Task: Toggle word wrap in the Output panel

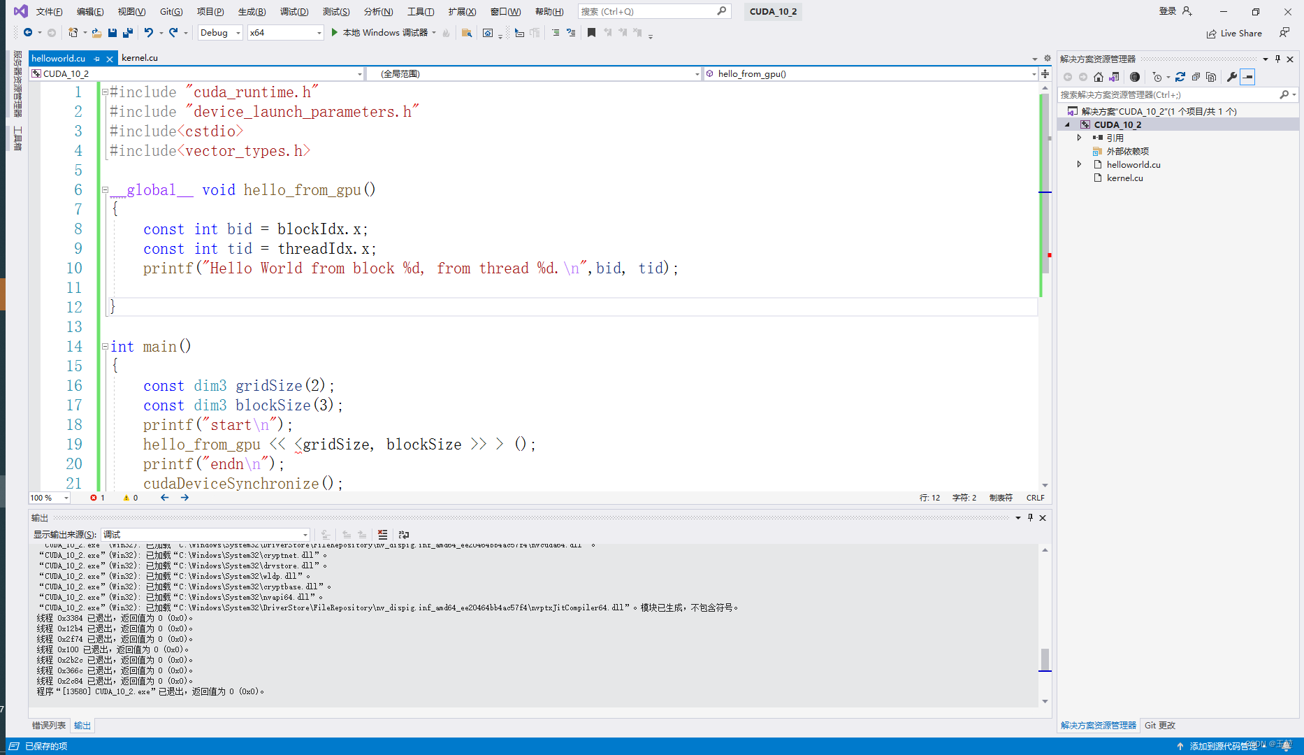Action: [403, 535]
